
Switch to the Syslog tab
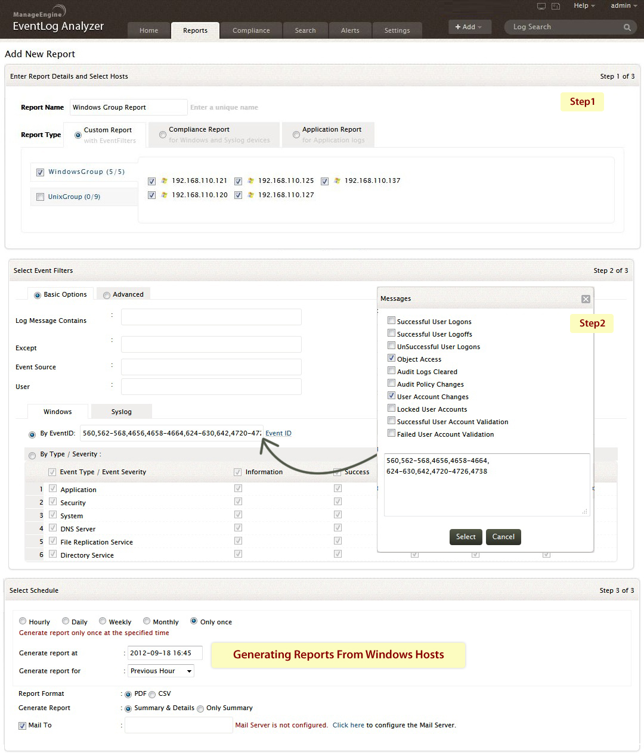tap(121, 412)
